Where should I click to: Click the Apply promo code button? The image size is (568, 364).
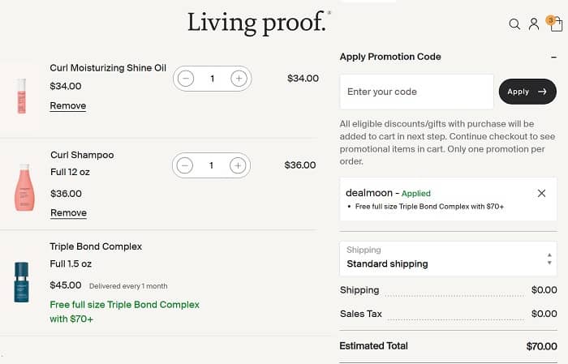527,92
